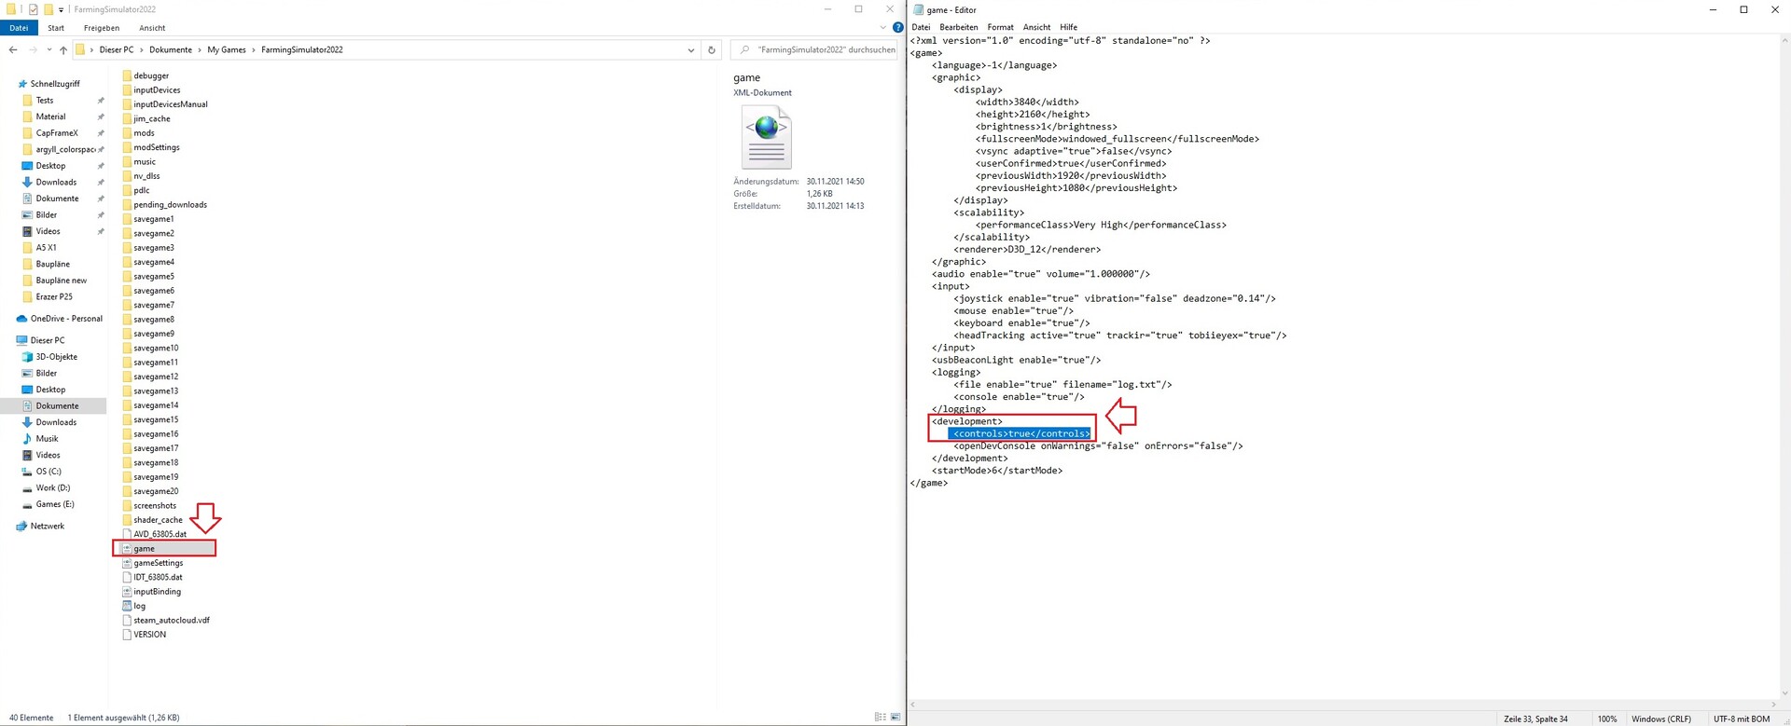
Task: Open the Ansicht tab in Explorer ribbon
Action: pos(152,28)
